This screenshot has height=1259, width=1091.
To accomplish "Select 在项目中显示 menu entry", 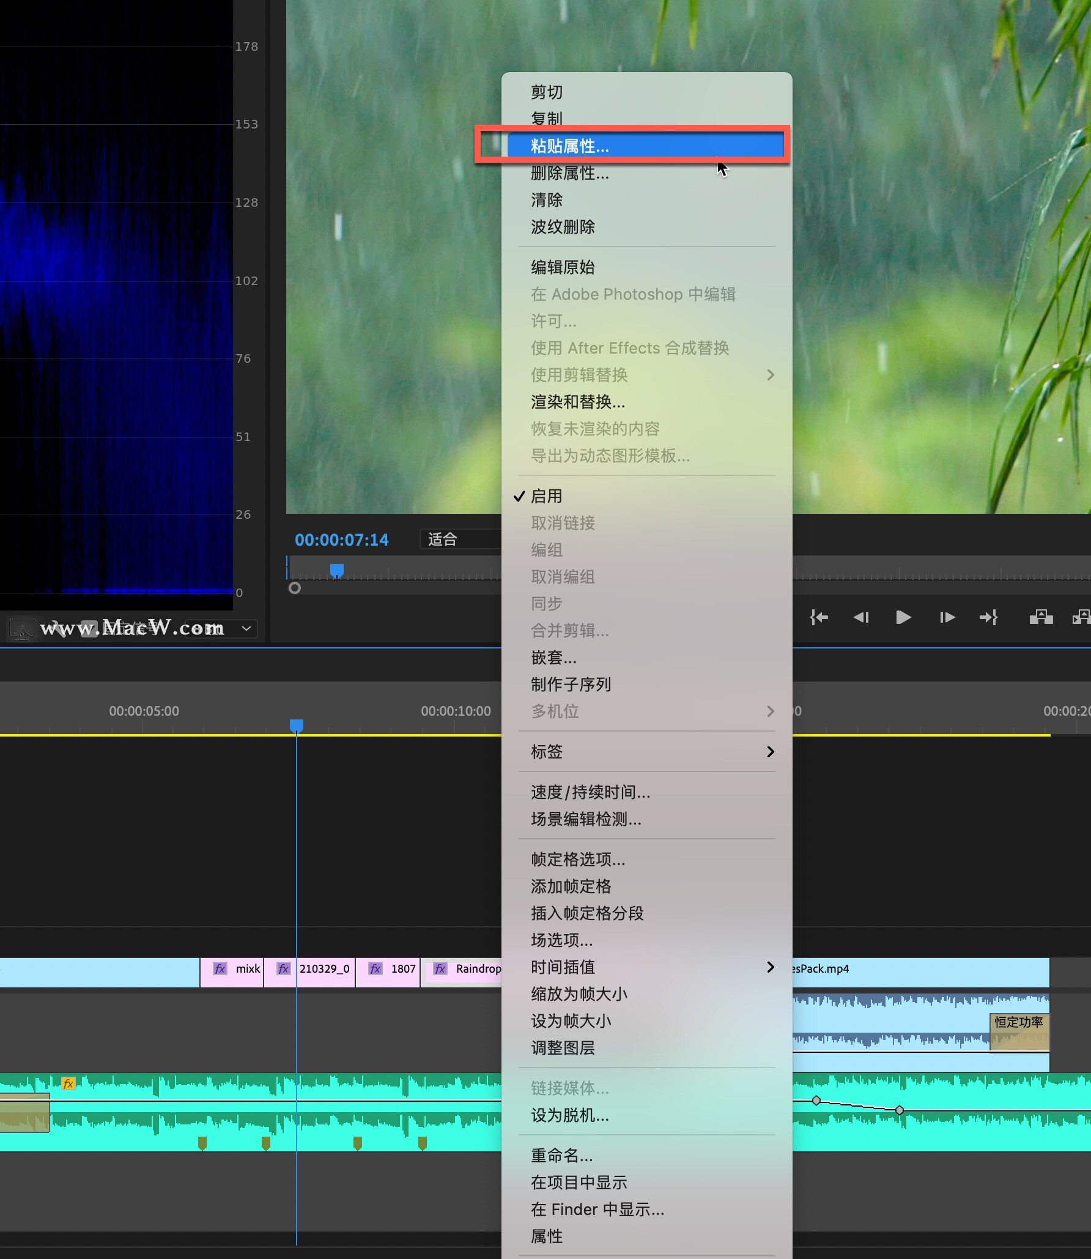I will point(646,1183).
